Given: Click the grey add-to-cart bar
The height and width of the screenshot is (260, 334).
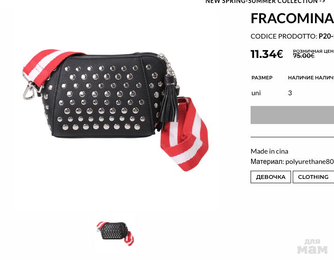Looking at the screenshot, I should pos(292,115).
